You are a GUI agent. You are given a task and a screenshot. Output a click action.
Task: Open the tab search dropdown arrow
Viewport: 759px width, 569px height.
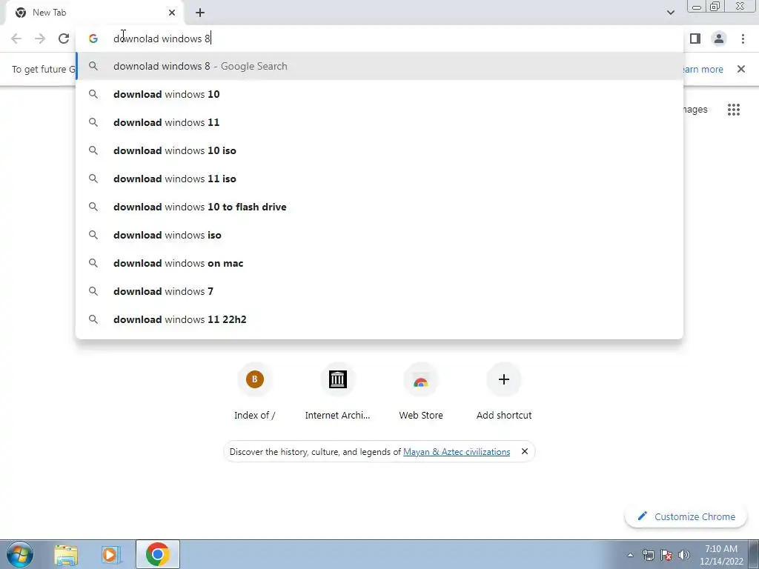pyautogui.click(x=670, y=13)
